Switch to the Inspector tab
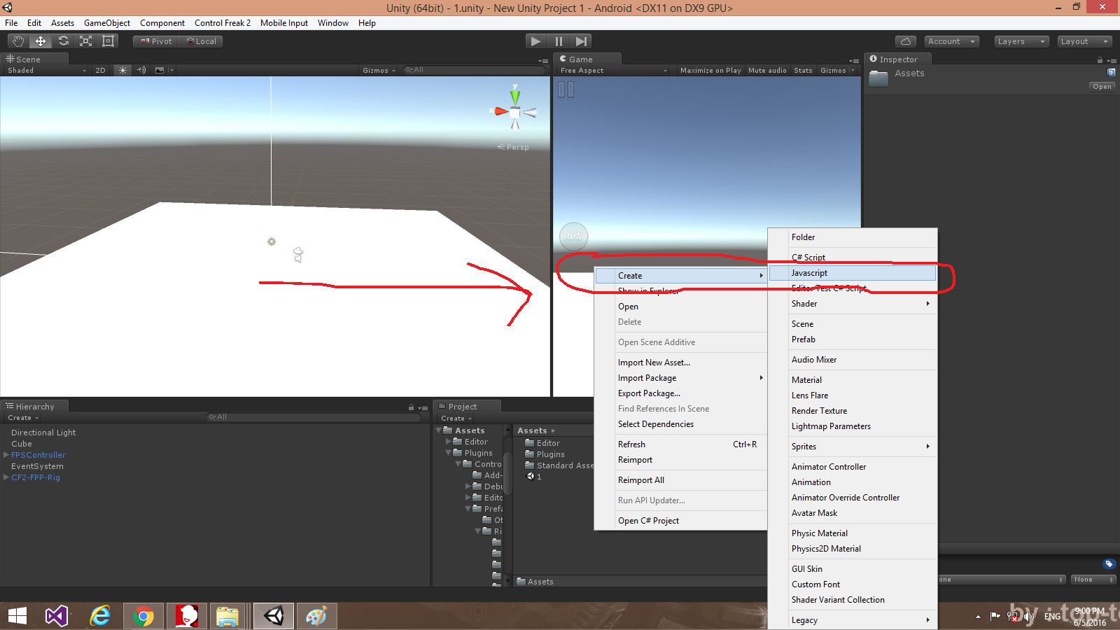 (897, 59)
